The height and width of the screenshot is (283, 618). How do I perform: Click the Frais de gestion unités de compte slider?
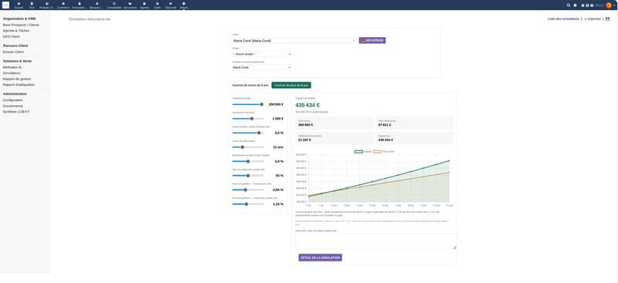tap(248, 204)
